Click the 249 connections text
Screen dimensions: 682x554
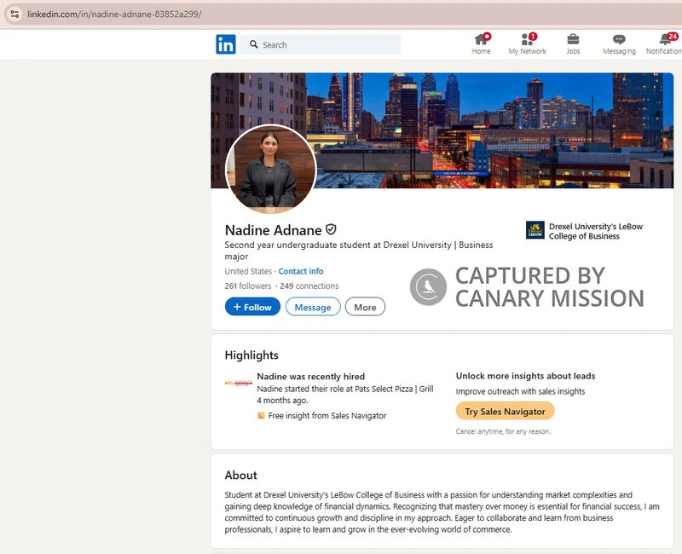[309, 286]
